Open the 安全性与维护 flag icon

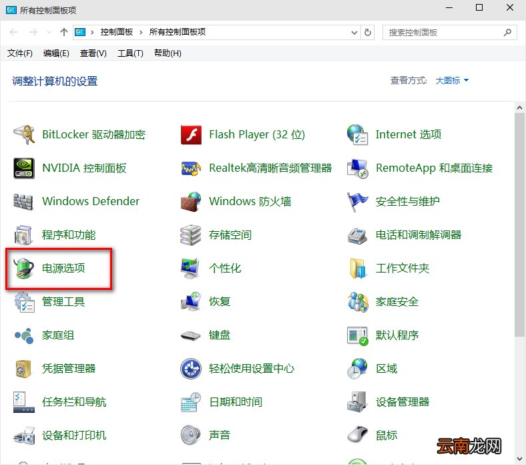point(358,202)
